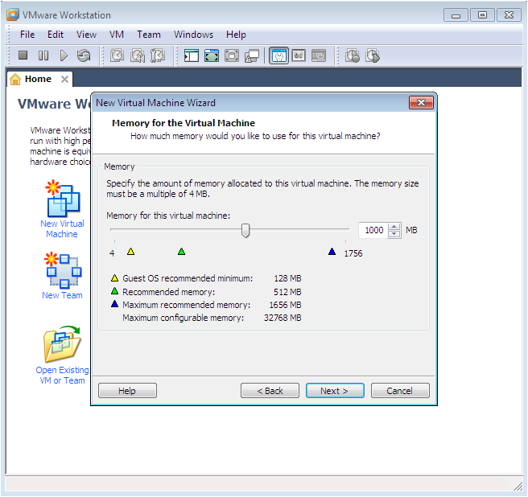
Task: Click the '1756' slider maximum label
Action: click(x=353, y=253)
